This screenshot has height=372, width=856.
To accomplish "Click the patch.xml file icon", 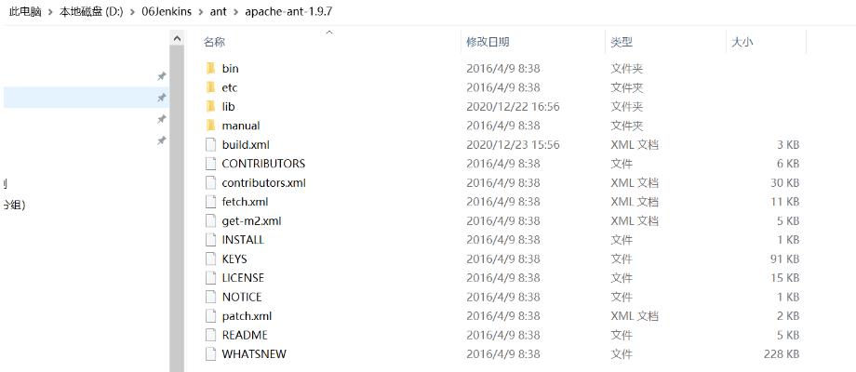I will point(211,316).
